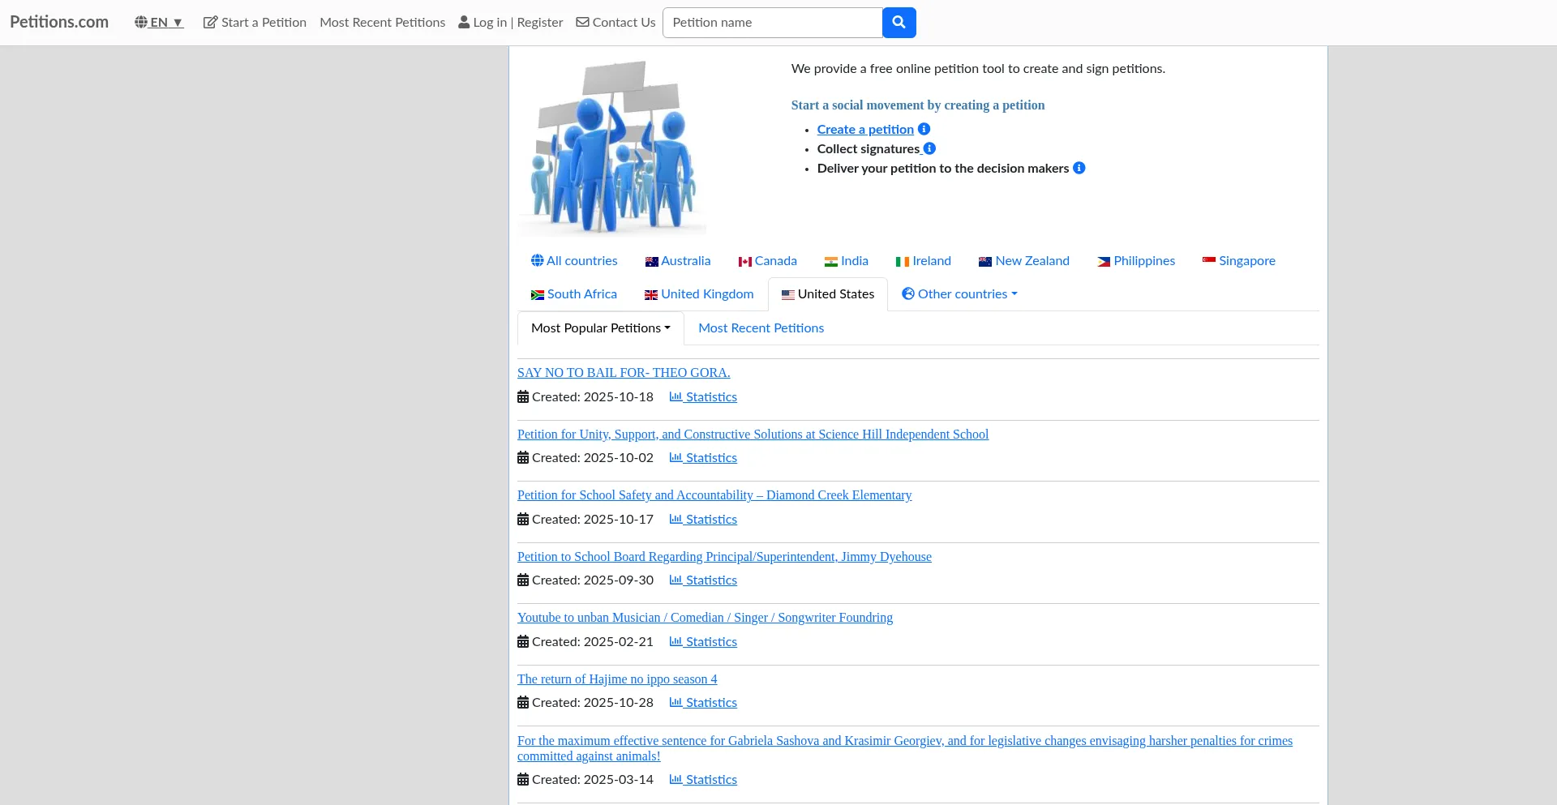Open the Hajime no ippo season 4 petition
1557x805 pixels.
point(617,679)
